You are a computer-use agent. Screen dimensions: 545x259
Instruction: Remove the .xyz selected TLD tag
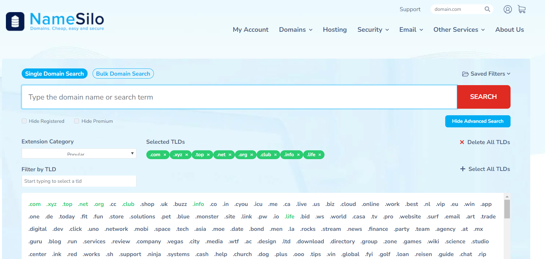click(187, 155)
